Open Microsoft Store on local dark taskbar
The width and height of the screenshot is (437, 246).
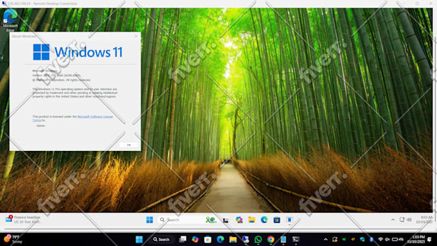pos(208,240)
